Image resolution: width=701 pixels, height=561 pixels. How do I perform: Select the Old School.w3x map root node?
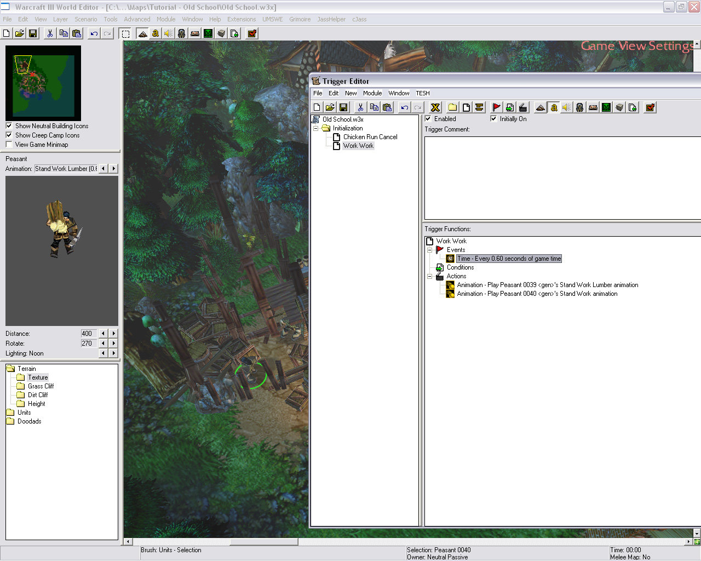point(343,119)
